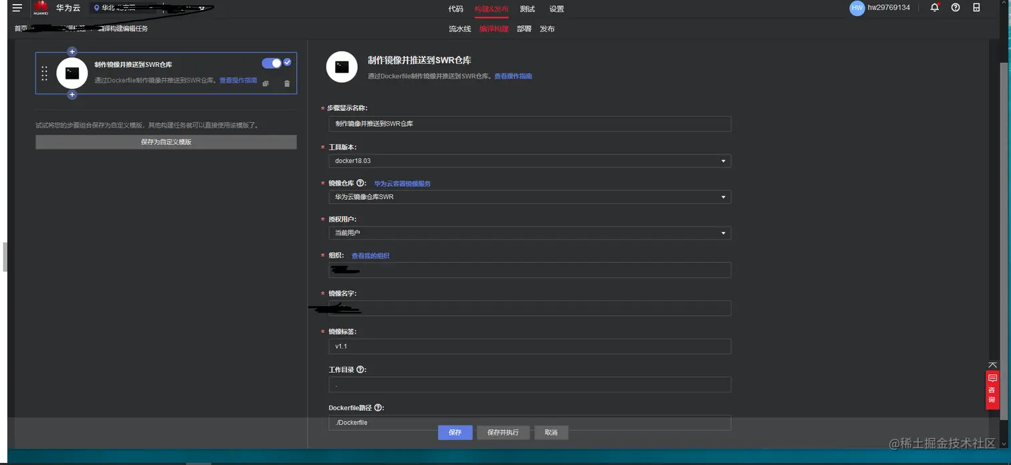Viewport: 1011px width, 465px height.
Task: Go to 首页 in breadcrumb
Action: pyautogui.click(x=21, y=29)
